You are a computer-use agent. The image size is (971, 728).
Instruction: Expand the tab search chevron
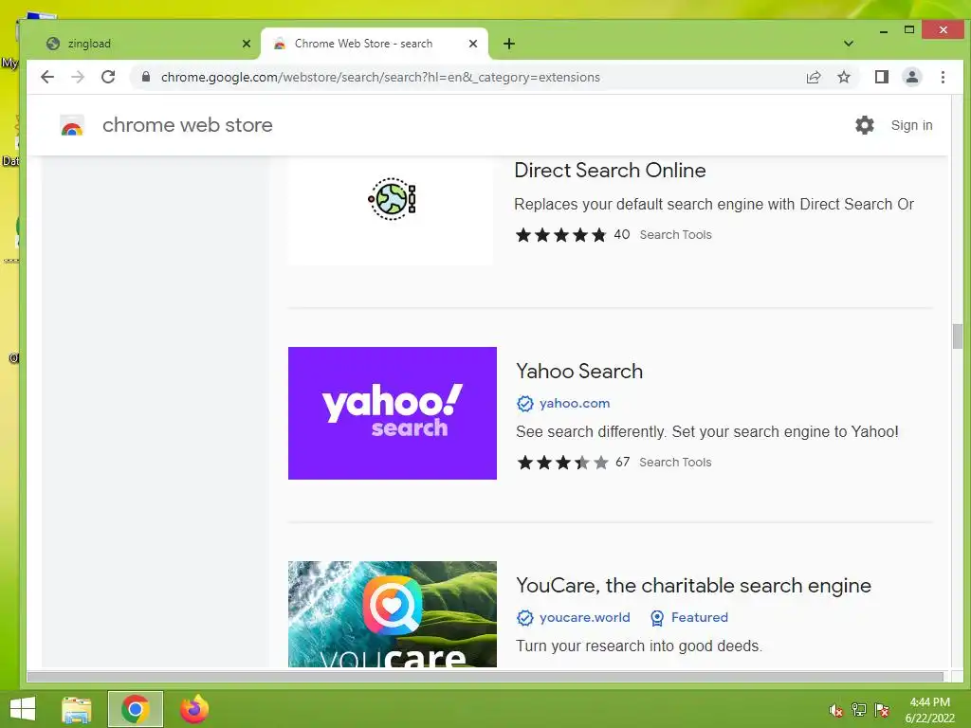849,44
